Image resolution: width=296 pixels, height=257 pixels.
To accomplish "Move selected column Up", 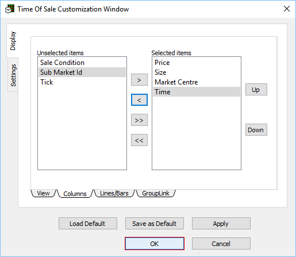I will pyautogui.click(x=256, y=90).
